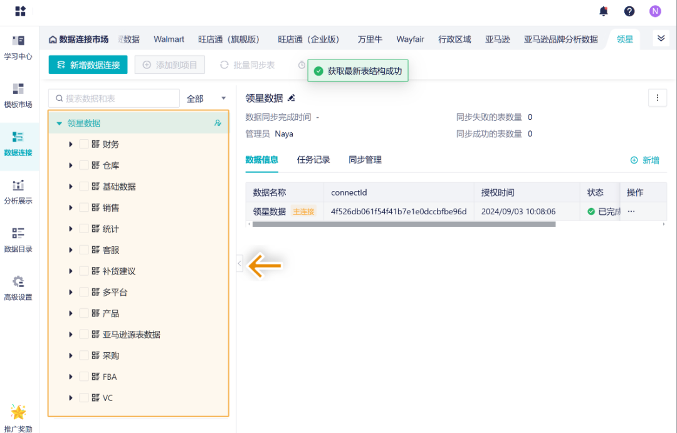Click the 数据连接市场 home tab
This screenshot has height=433, width=677.
[78, 39]
